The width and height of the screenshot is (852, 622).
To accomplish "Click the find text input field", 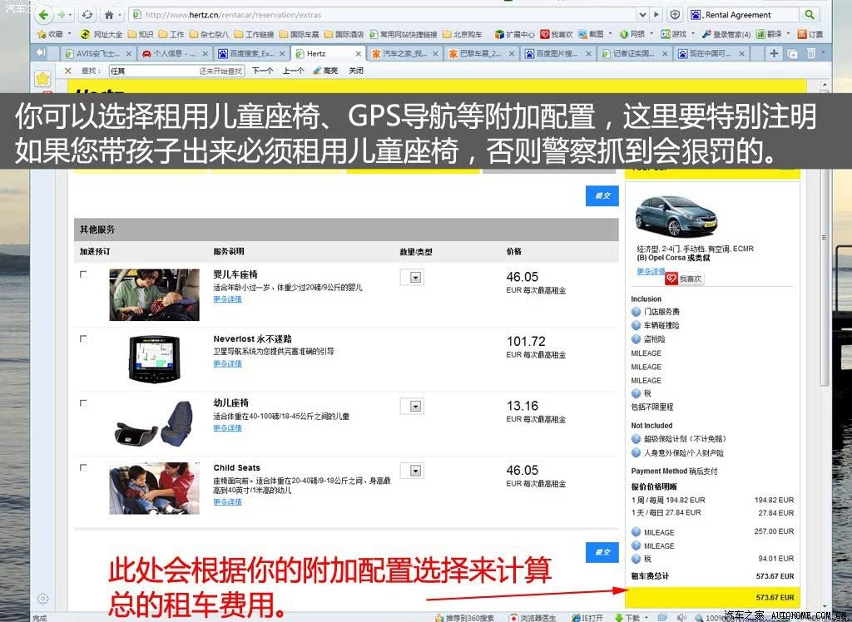I will 176,71.
